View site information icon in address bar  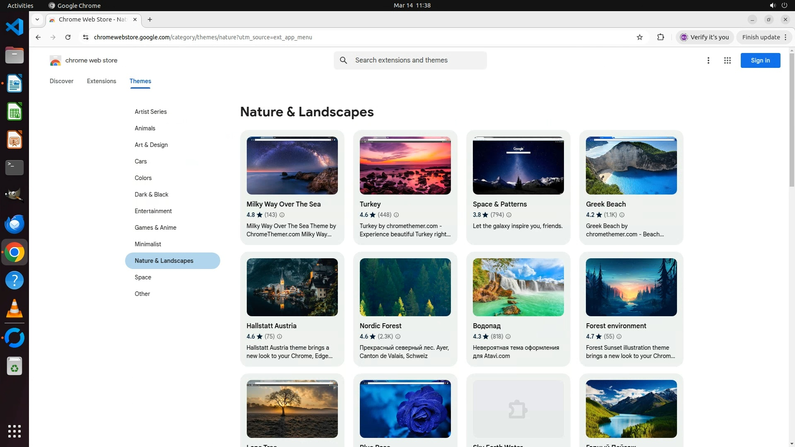point(85,37)
